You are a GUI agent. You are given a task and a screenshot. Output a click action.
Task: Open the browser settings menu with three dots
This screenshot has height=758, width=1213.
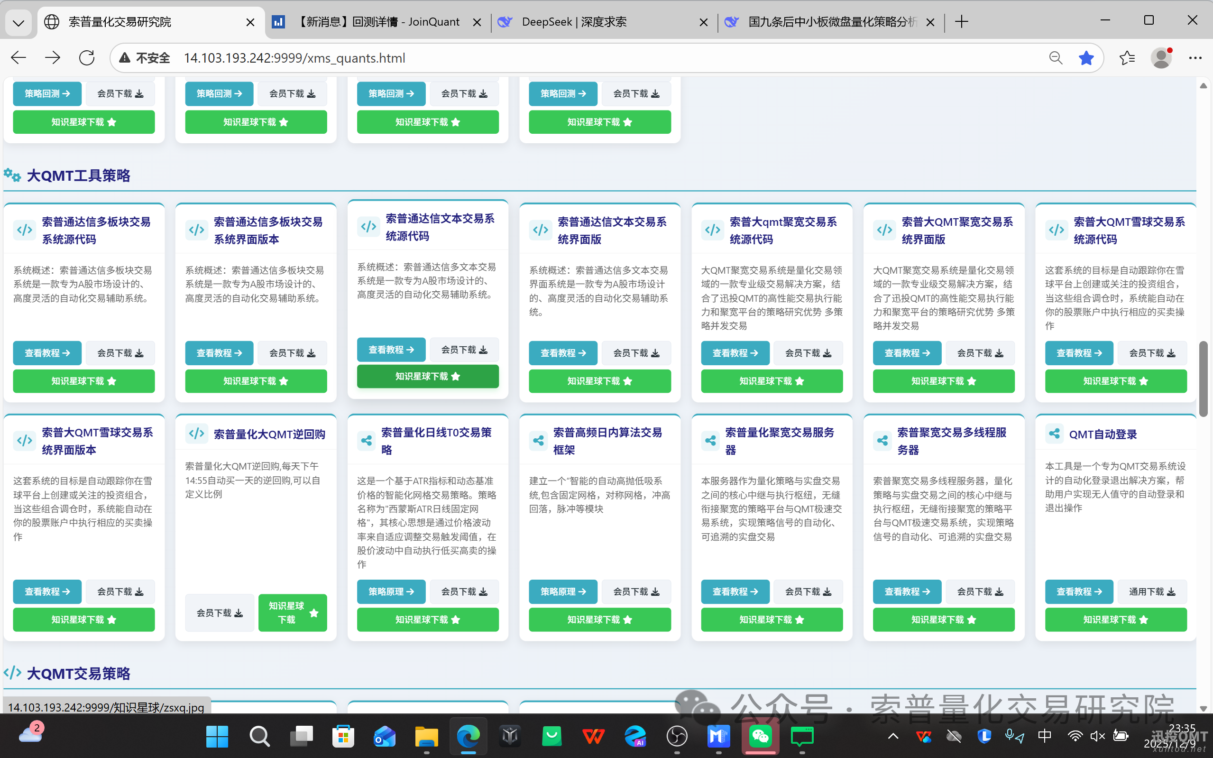pyautogui.click(x=1195, y=58)
